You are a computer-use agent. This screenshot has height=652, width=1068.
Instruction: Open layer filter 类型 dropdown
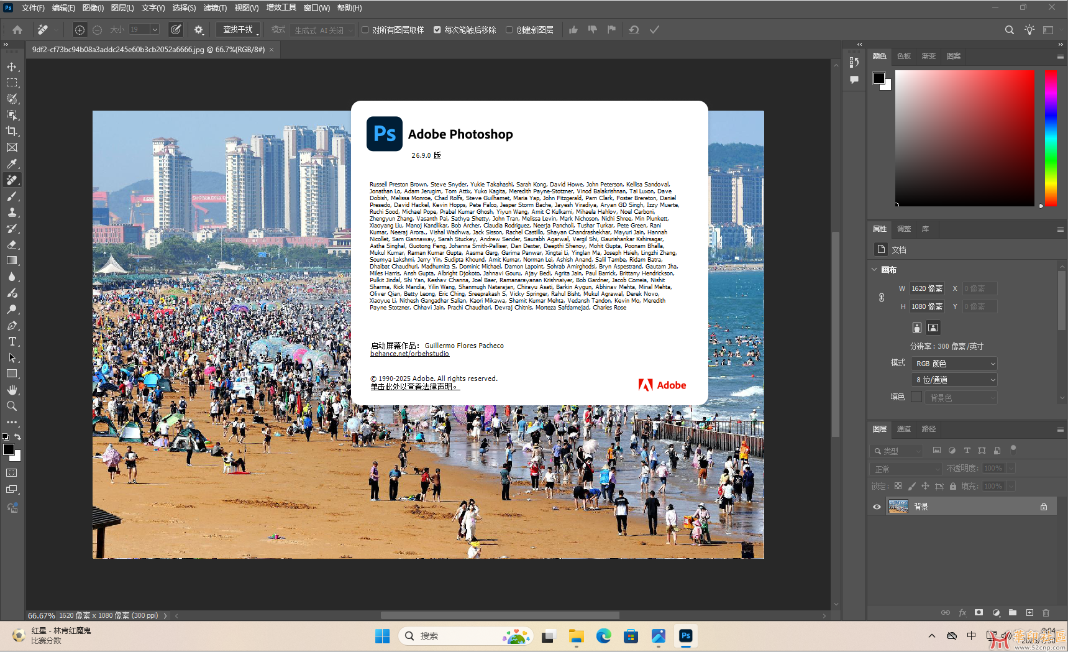[897, 451]
